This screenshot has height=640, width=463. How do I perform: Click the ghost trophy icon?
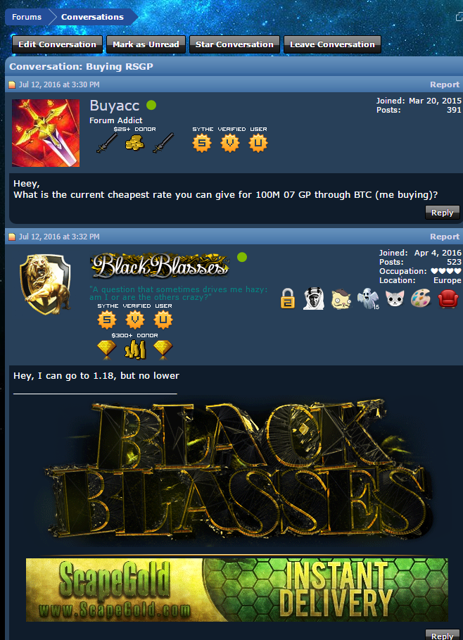coord(368,299)
